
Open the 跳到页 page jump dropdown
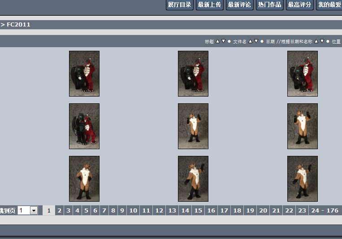34,211
